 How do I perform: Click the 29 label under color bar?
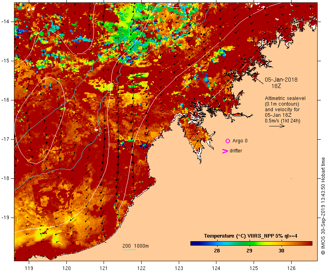(249, 250)
